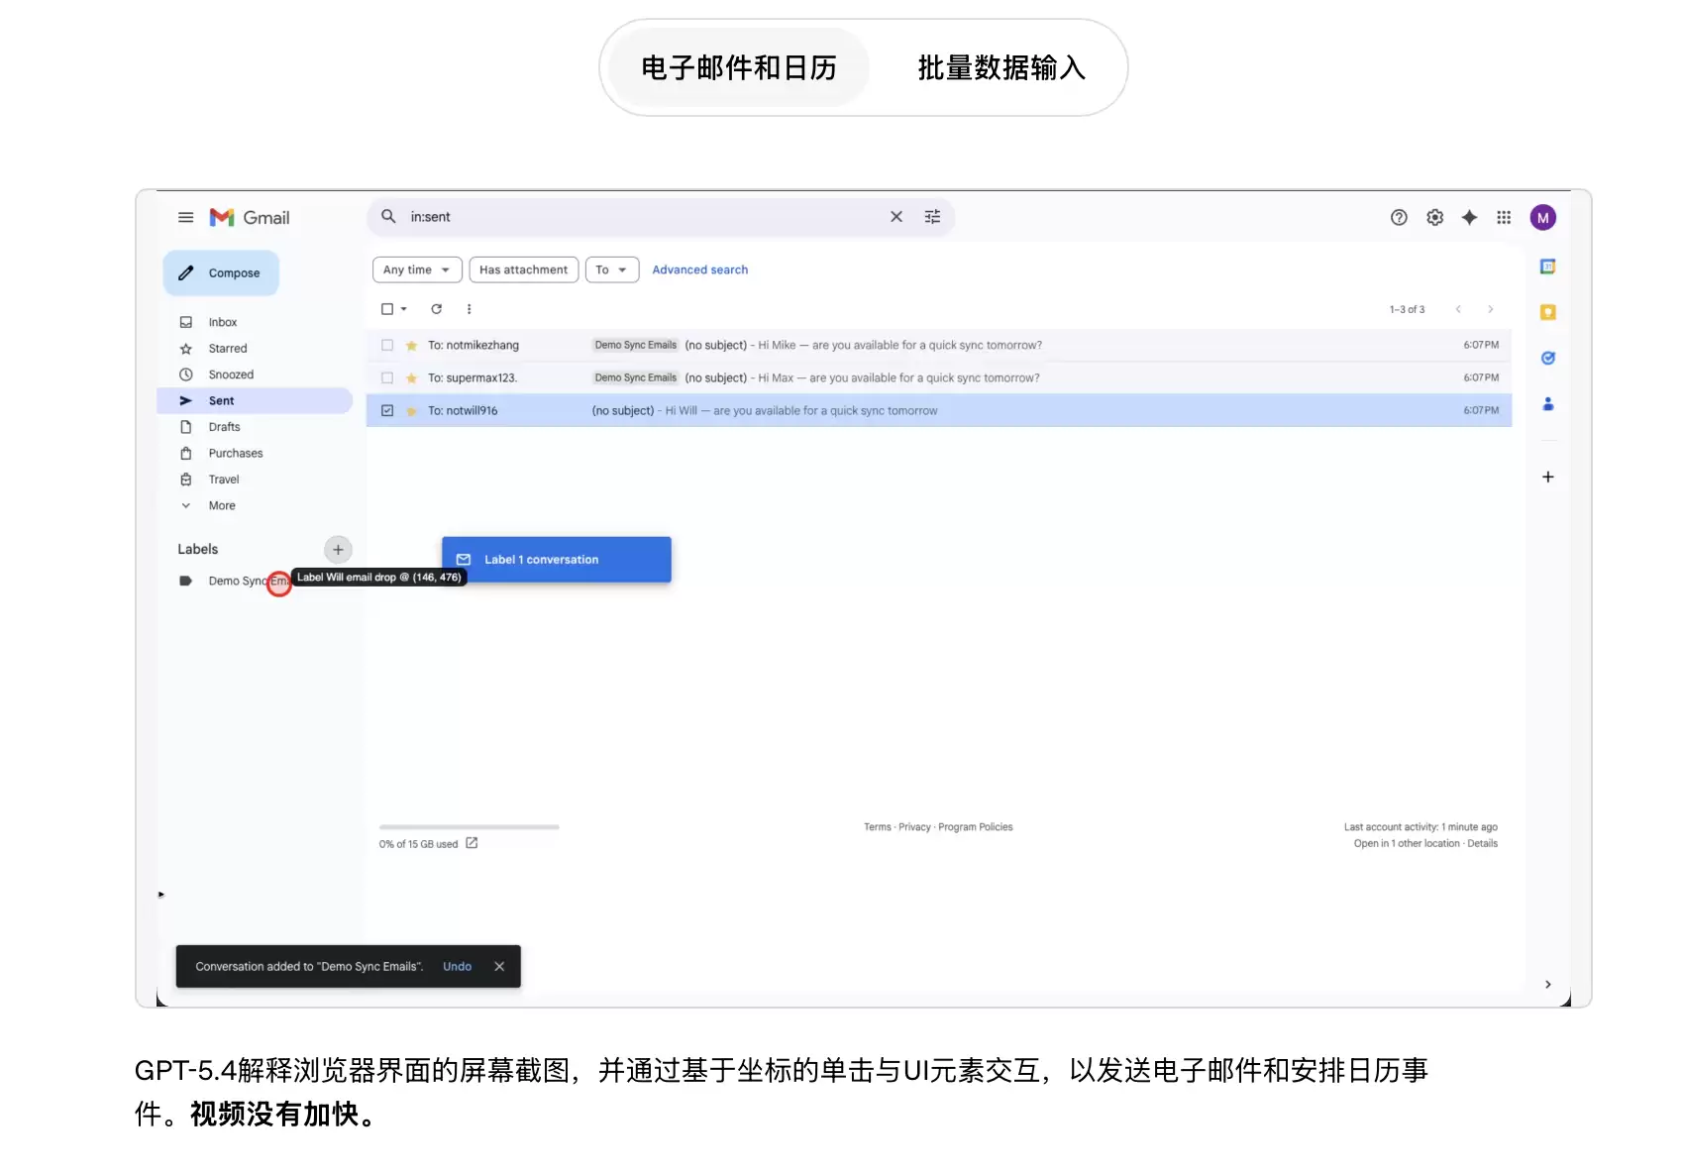The image size is (1684, 1173).
Task: Switch to the 批量数据输入 tab
Action: point(1000,68)
